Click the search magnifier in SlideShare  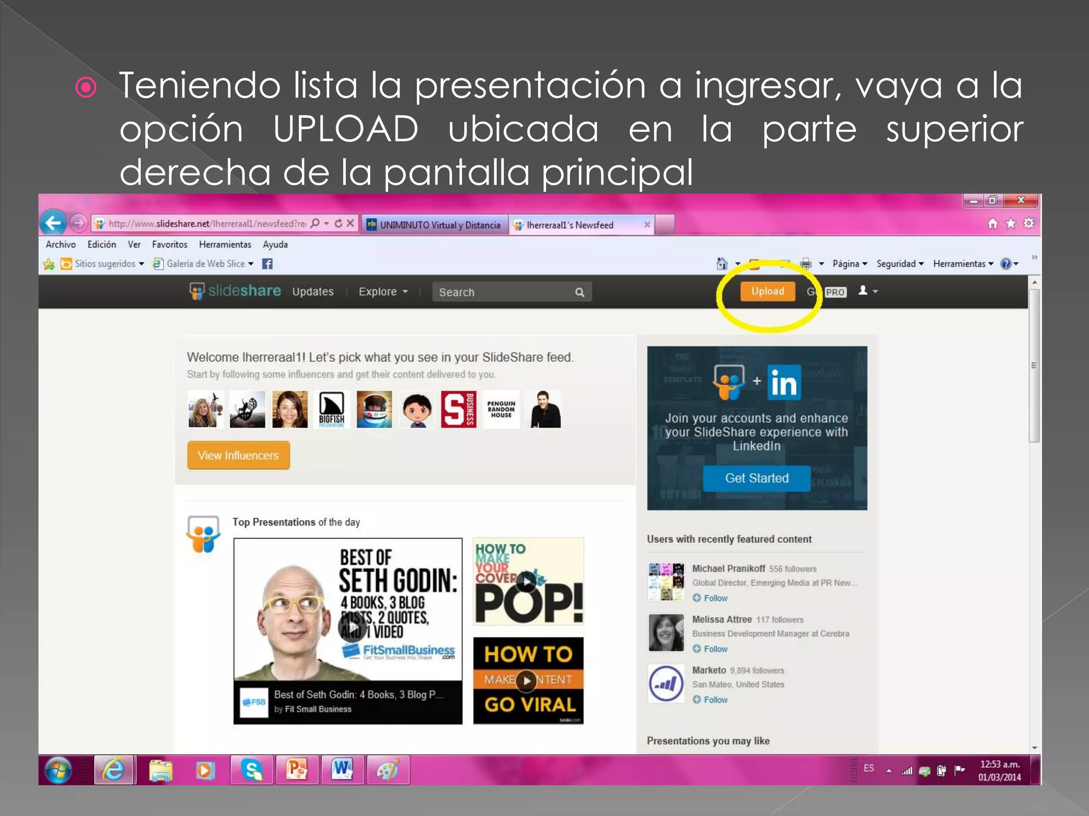click(579, 292)
